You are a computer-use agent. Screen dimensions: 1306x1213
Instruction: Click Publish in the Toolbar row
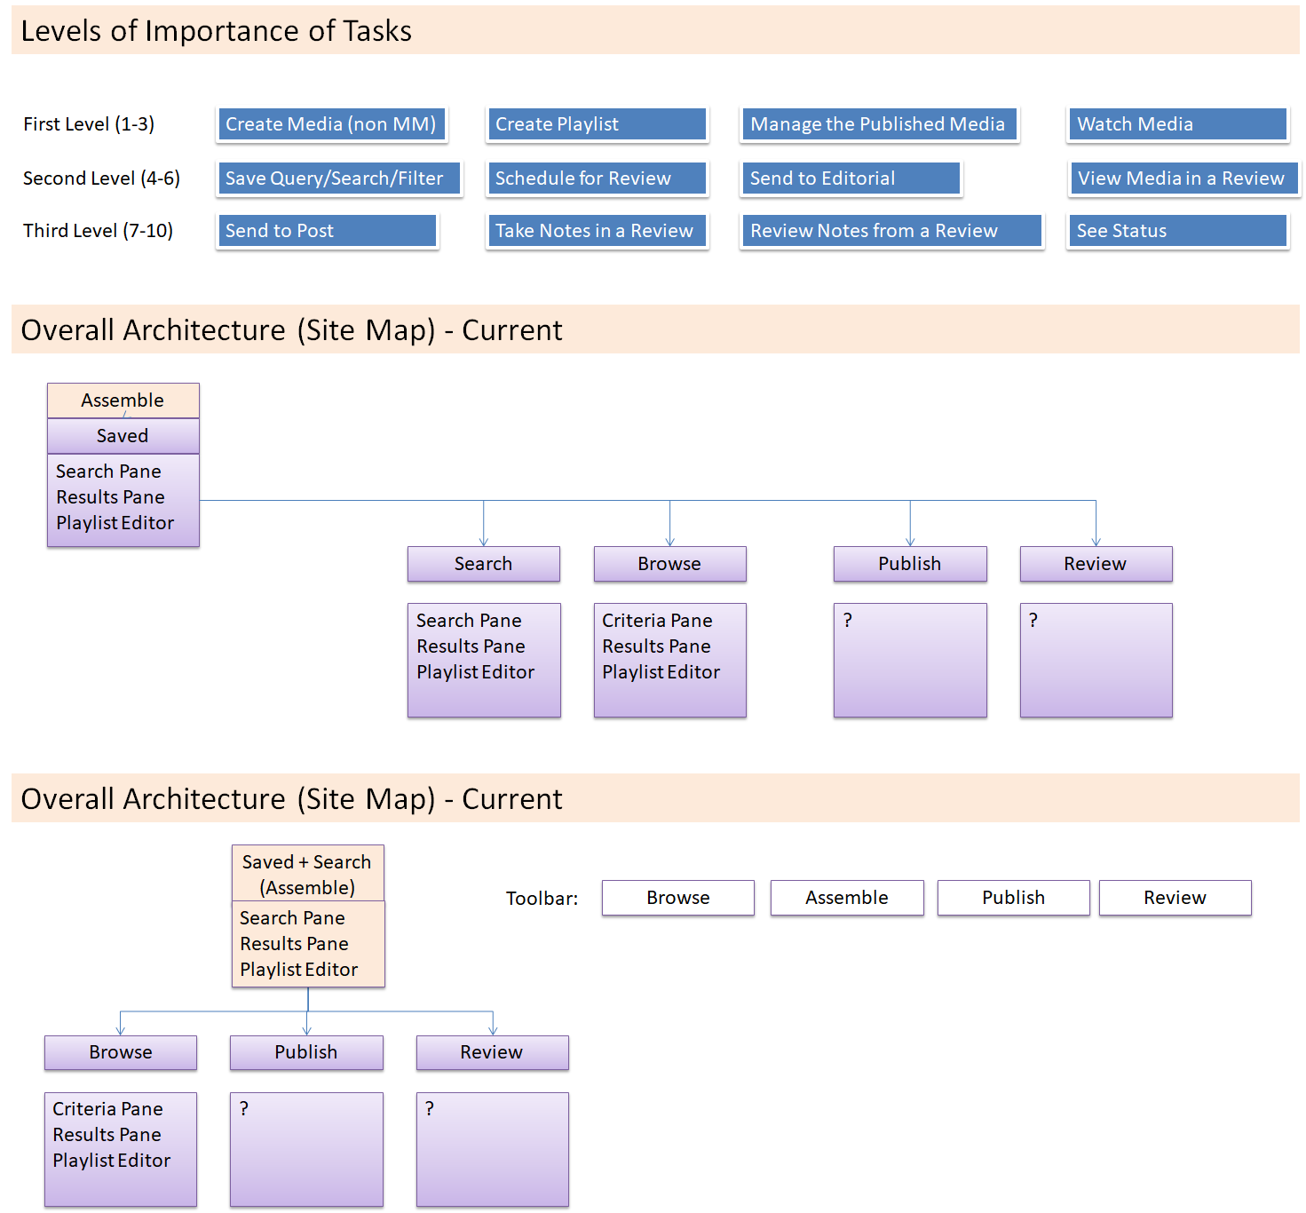tap(1013, 898)
